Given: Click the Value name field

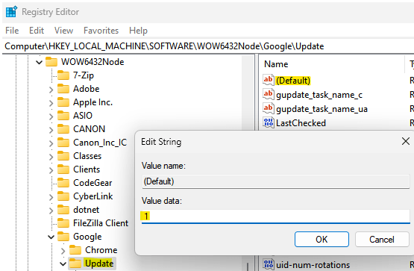Looking at the screenshot, I should 276,181.
